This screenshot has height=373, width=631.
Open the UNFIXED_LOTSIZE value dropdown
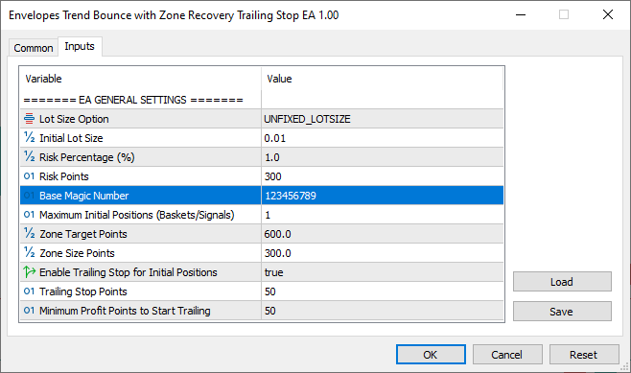pyautogui.click(x=383, y=119)
